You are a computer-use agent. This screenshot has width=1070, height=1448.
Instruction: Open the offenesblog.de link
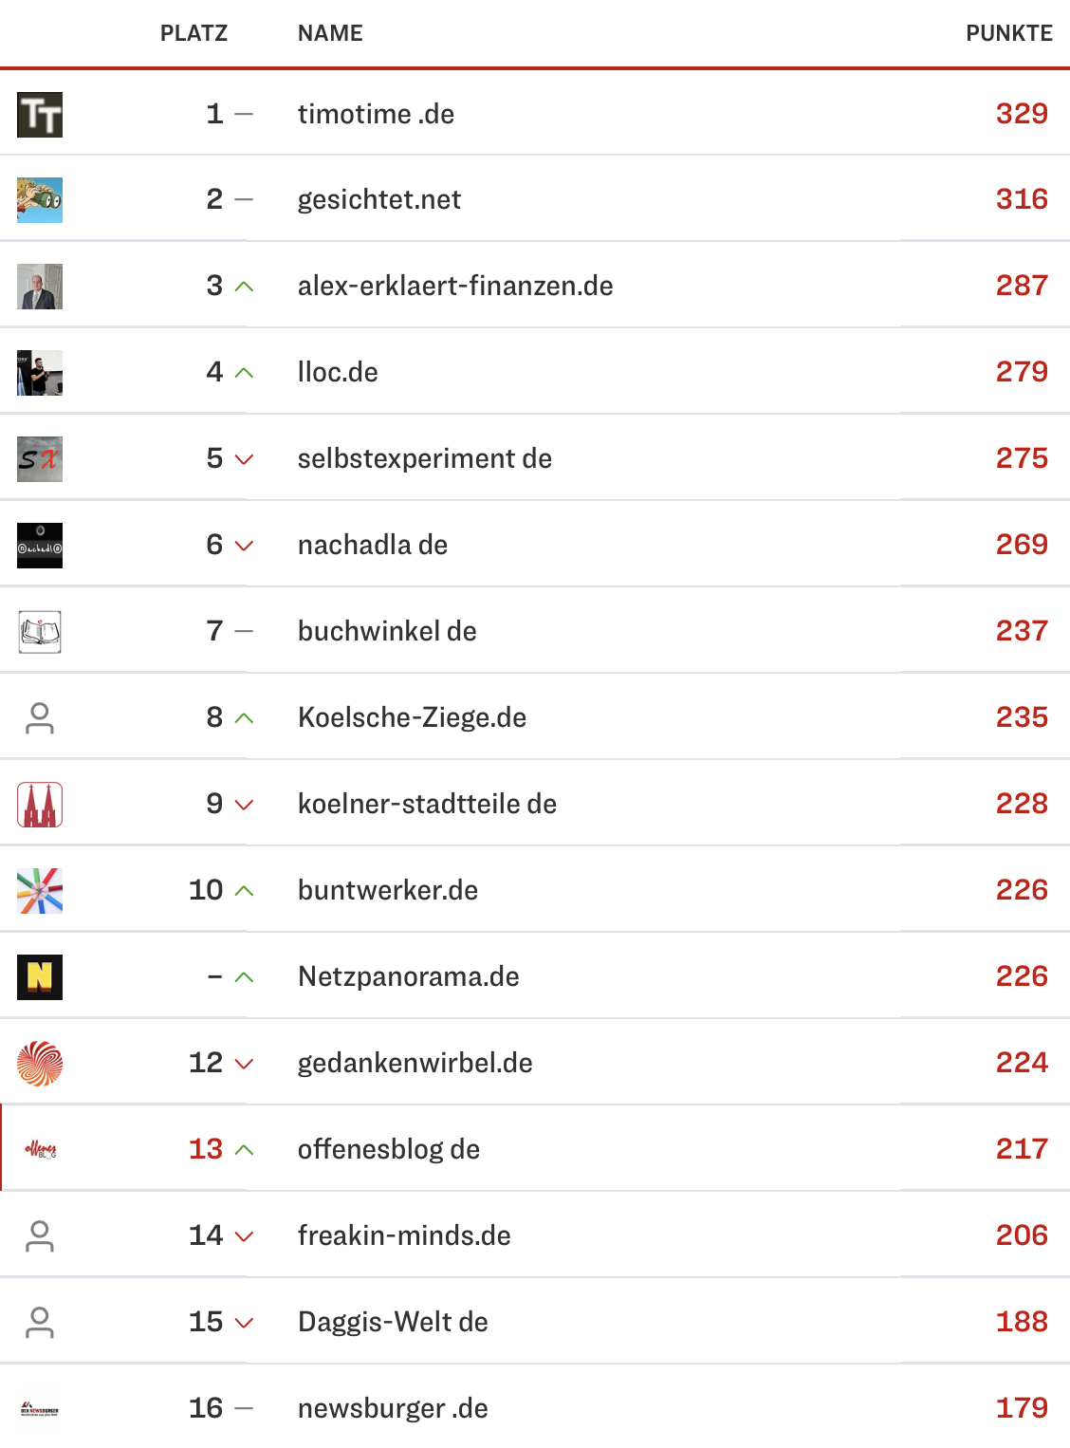point(388,1149)
